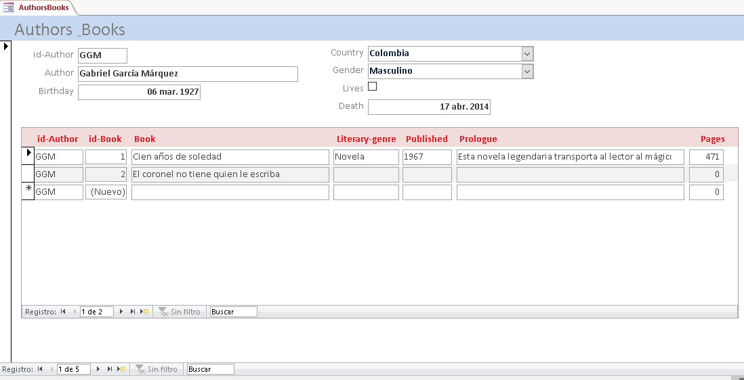
Task: Click the Author name field
Action: click(188, 74)
